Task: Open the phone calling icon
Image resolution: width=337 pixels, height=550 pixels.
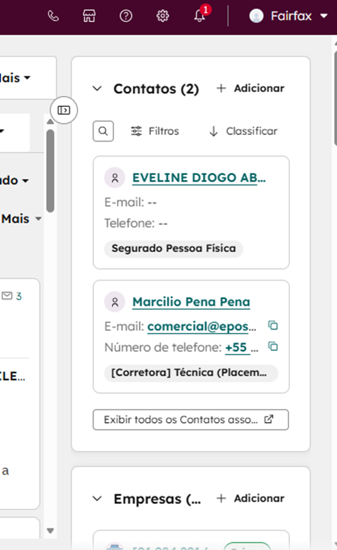Action: coord(53,16)
